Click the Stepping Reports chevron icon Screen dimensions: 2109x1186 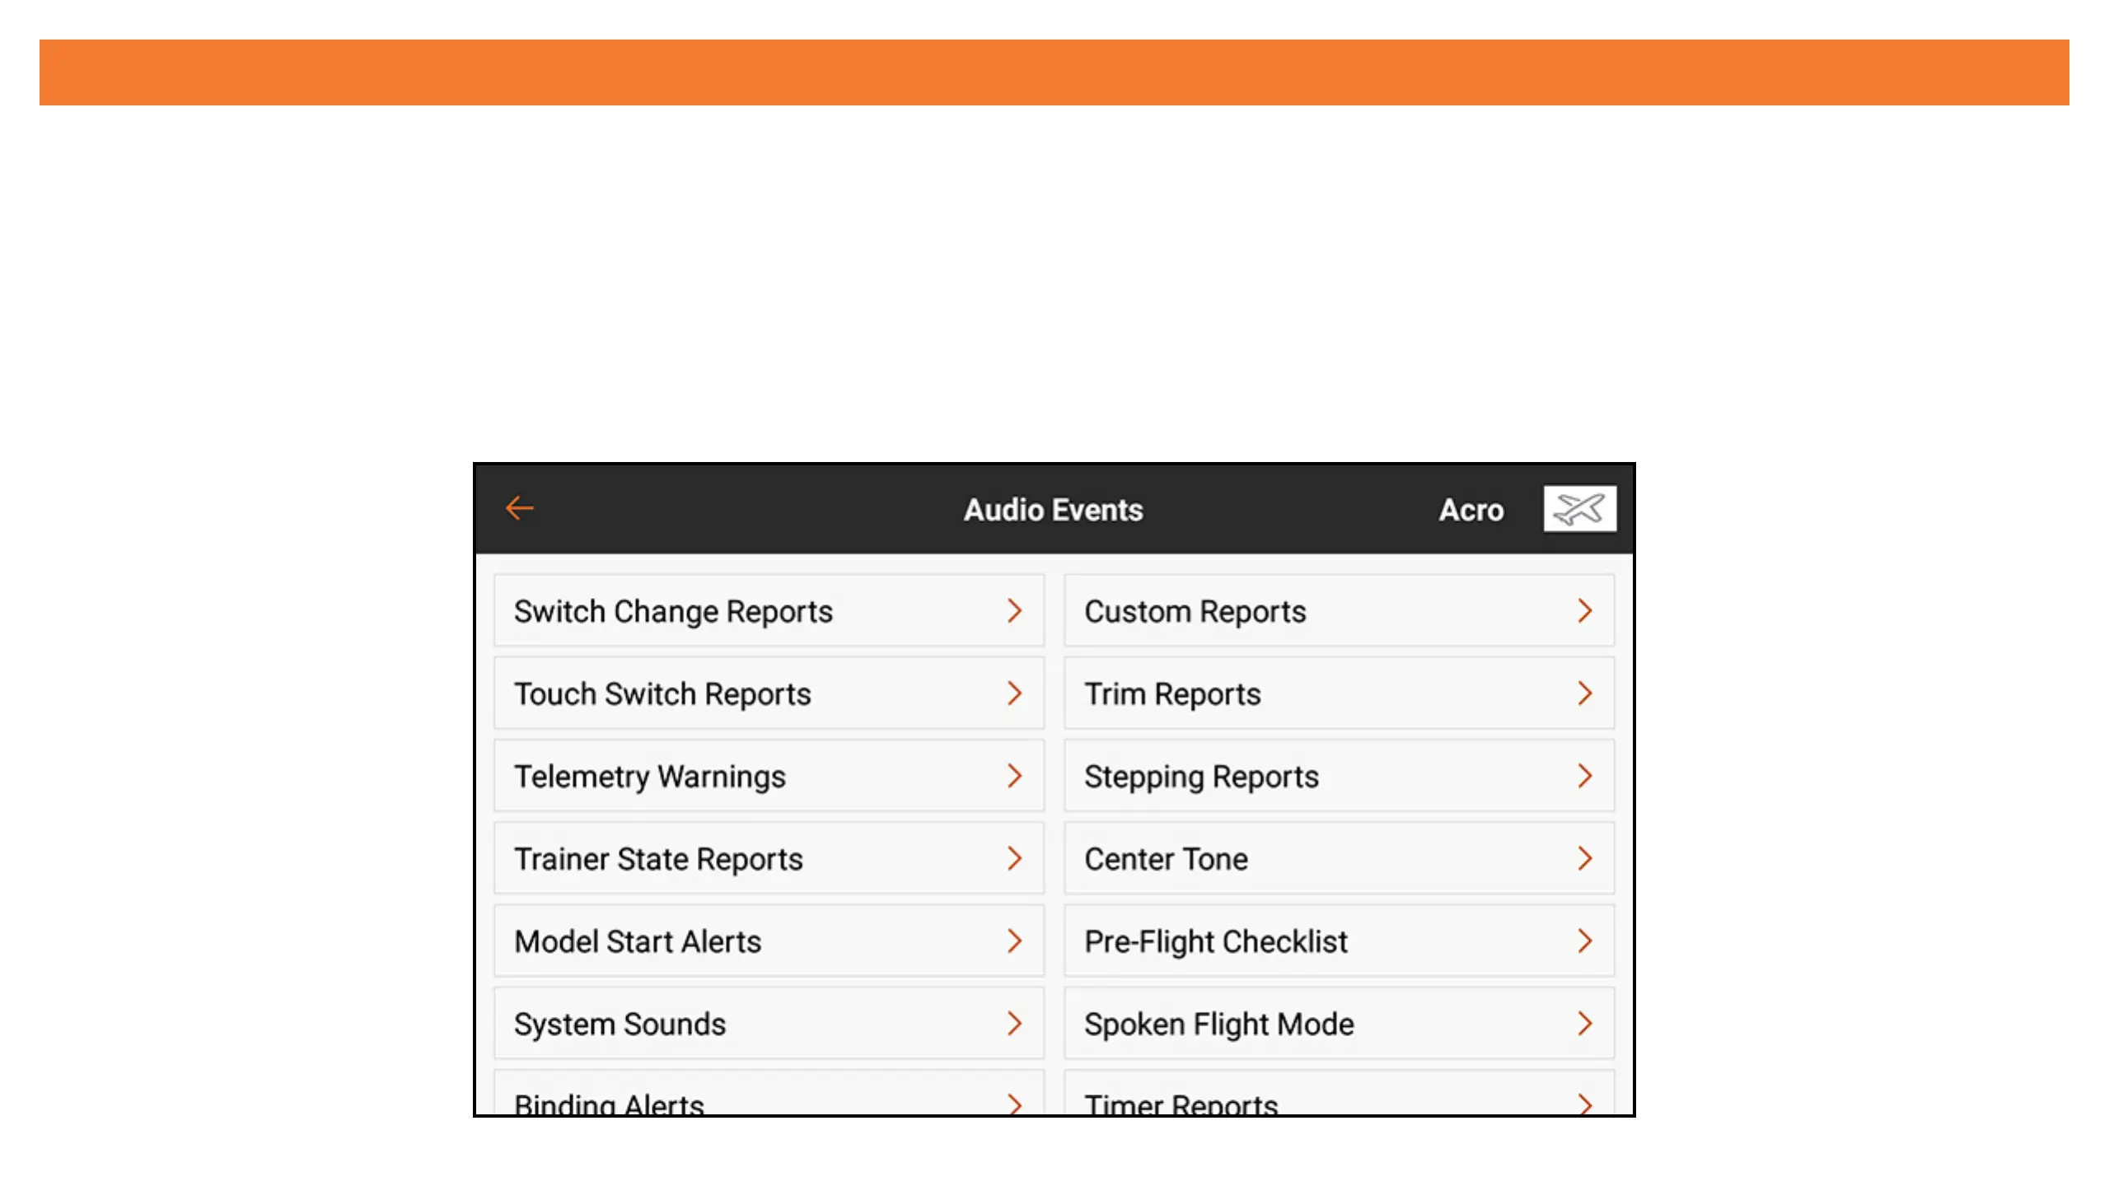1584,776
